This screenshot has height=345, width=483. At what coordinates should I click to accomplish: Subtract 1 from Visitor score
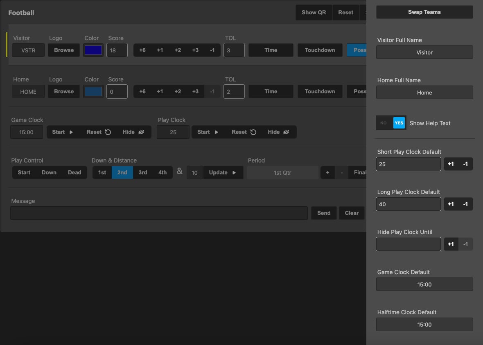pos(212,50)
